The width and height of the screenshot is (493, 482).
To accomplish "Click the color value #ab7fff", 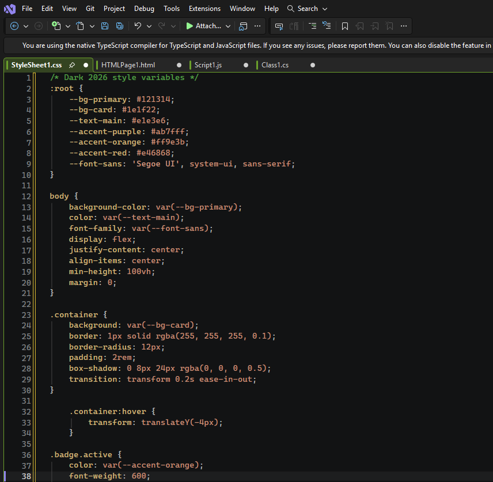I will pos(168,131).
